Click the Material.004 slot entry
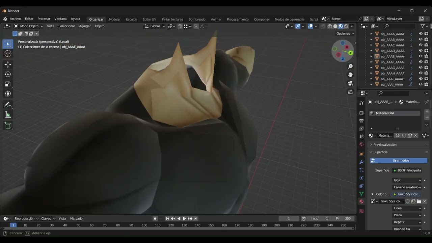Viewport: 432px width, 243px height. point(395,113)
